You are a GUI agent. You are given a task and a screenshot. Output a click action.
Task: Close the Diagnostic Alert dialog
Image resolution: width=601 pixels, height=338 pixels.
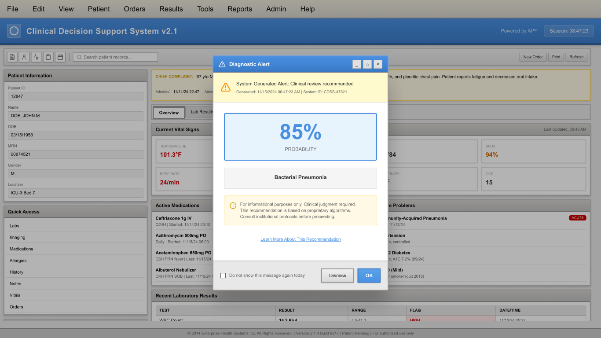(x=378, y=64)
